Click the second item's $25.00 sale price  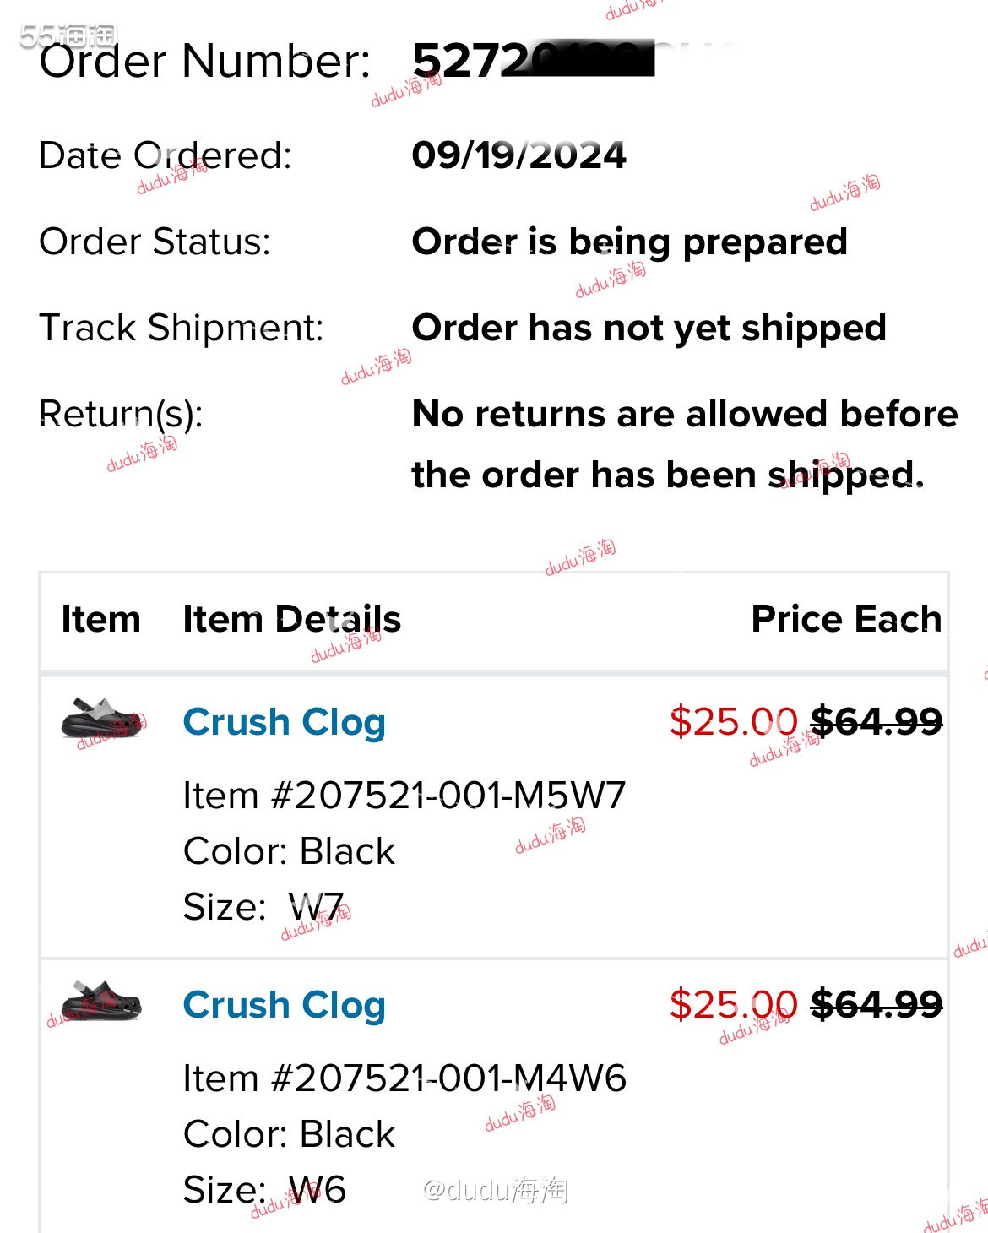tap(734, 1005)
